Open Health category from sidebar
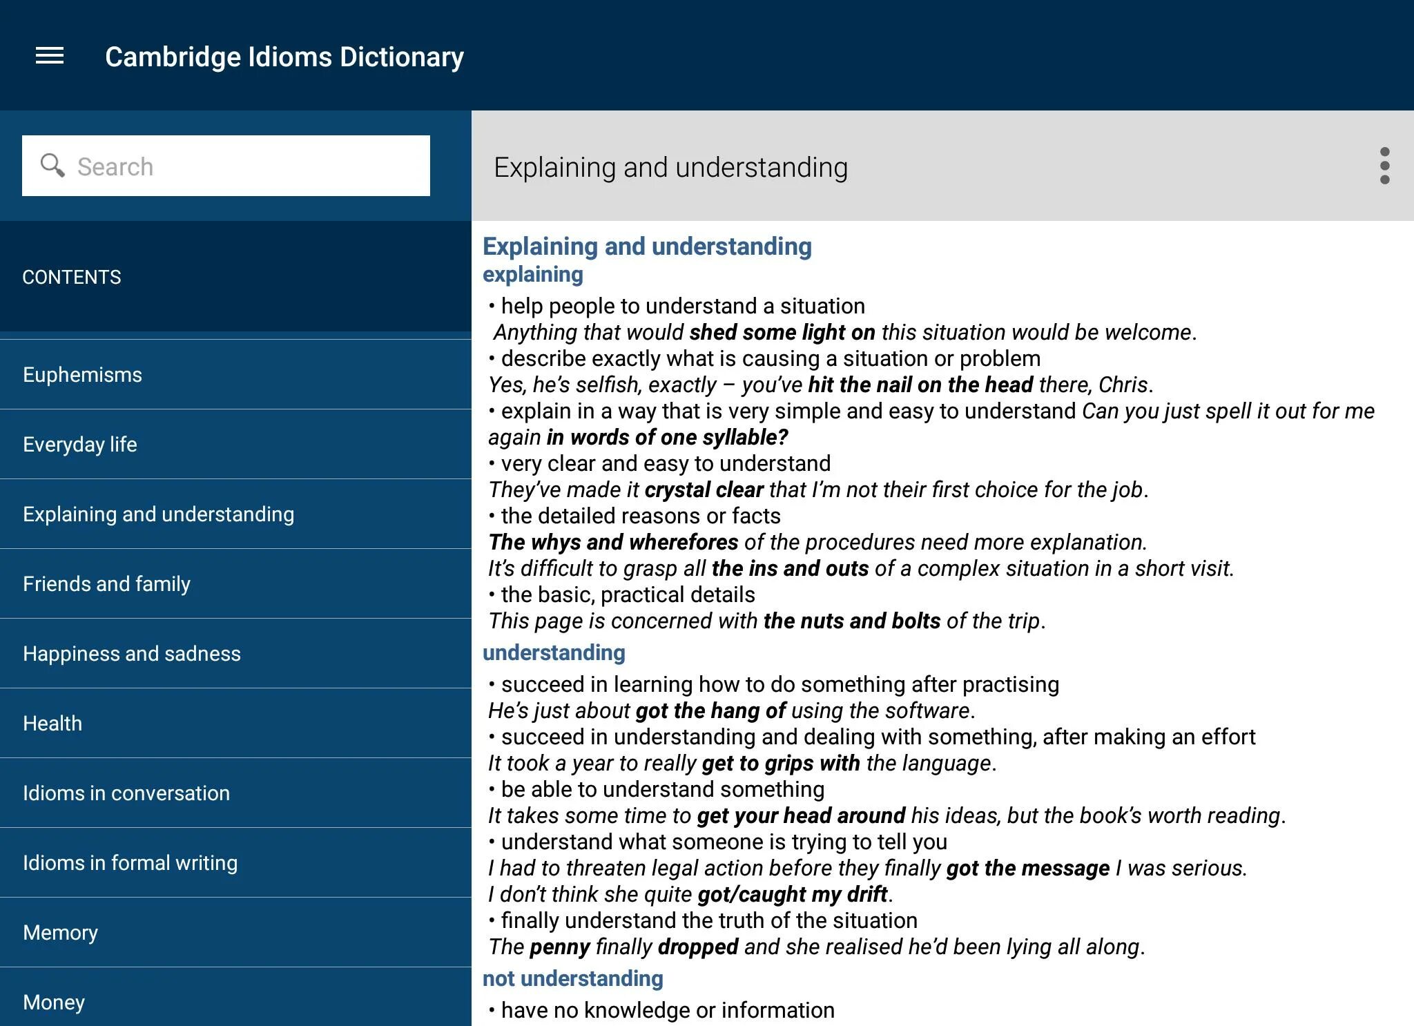The width and height of the screenshot is (1414, 1026). tap(52, 723)
